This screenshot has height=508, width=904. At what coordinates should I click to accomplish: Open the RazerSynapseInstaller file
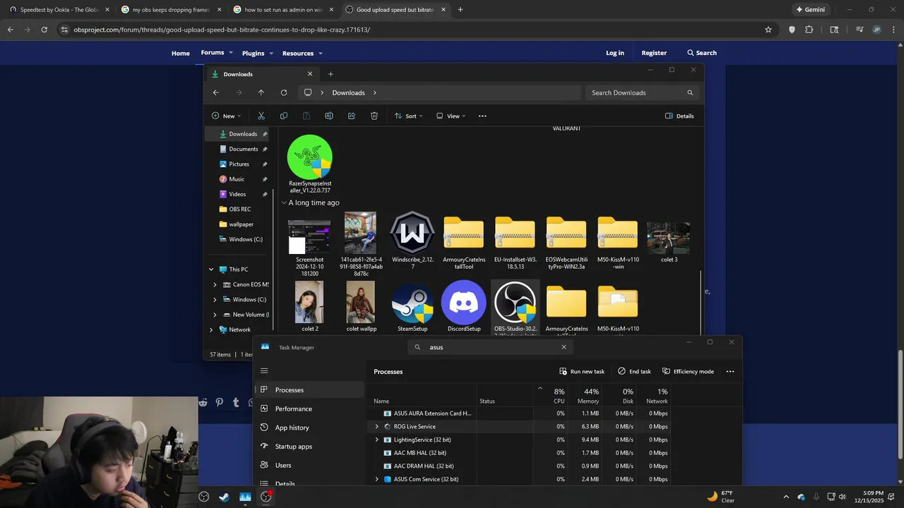[x=309, y=164]
